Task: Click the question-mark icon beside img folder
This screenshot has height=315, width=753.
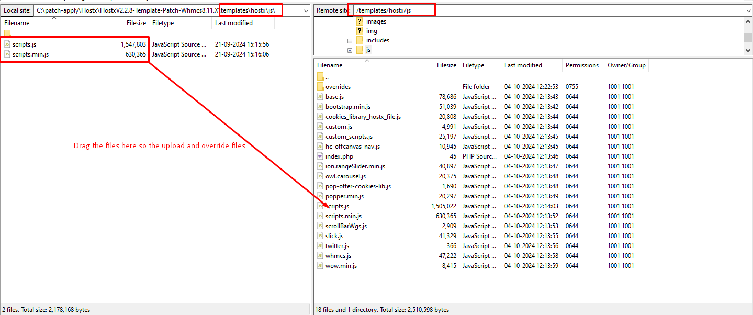Action: [x=359, y=31]
